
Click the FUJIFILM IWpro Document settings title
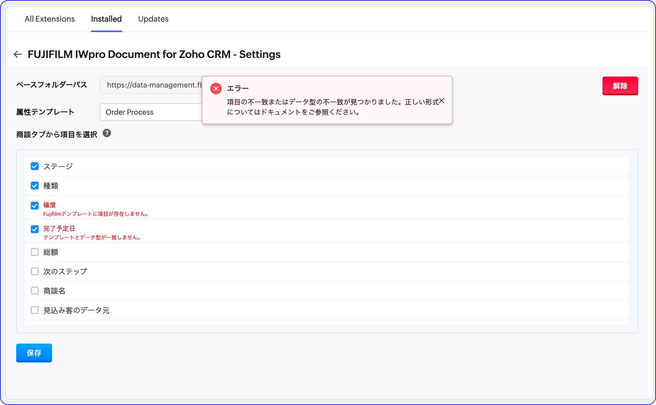click(154, 54)
